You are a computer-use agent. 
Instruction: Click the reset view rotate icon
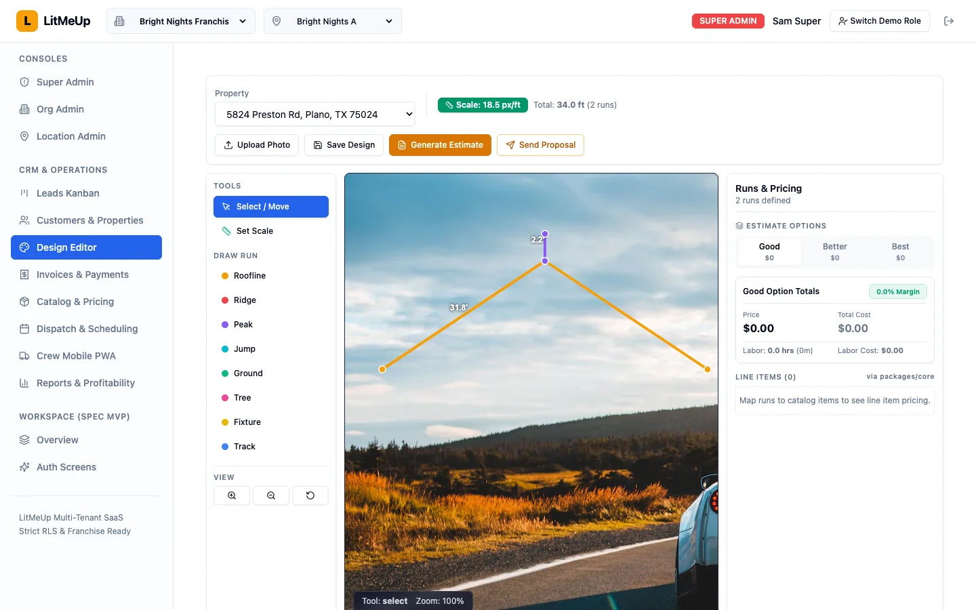(310, 495)
